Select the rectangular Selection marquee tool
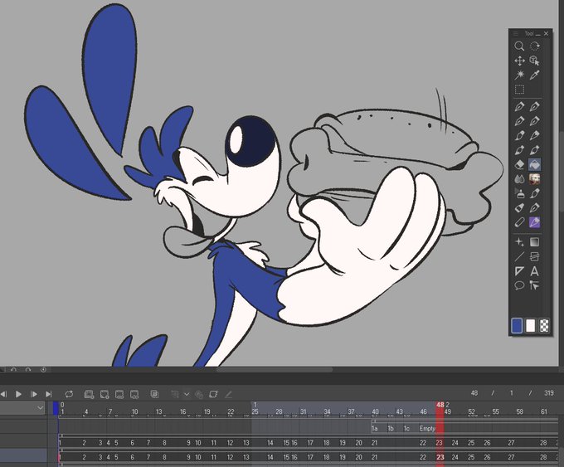Viewport: 564px width, 467px height. [x=519, y=90]
